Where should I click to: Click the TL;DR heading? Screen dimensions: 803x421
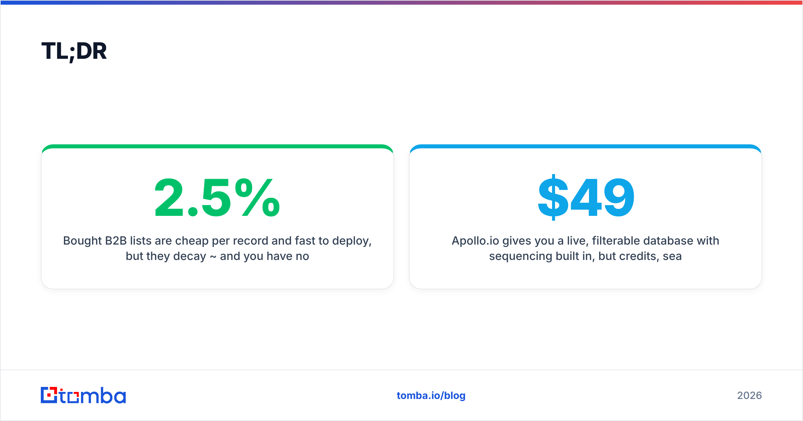coord(74,51)
